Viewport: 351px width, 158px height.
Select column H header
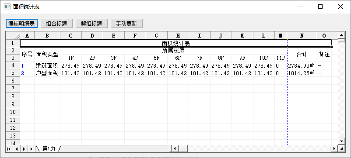click(x=178, y=35)
